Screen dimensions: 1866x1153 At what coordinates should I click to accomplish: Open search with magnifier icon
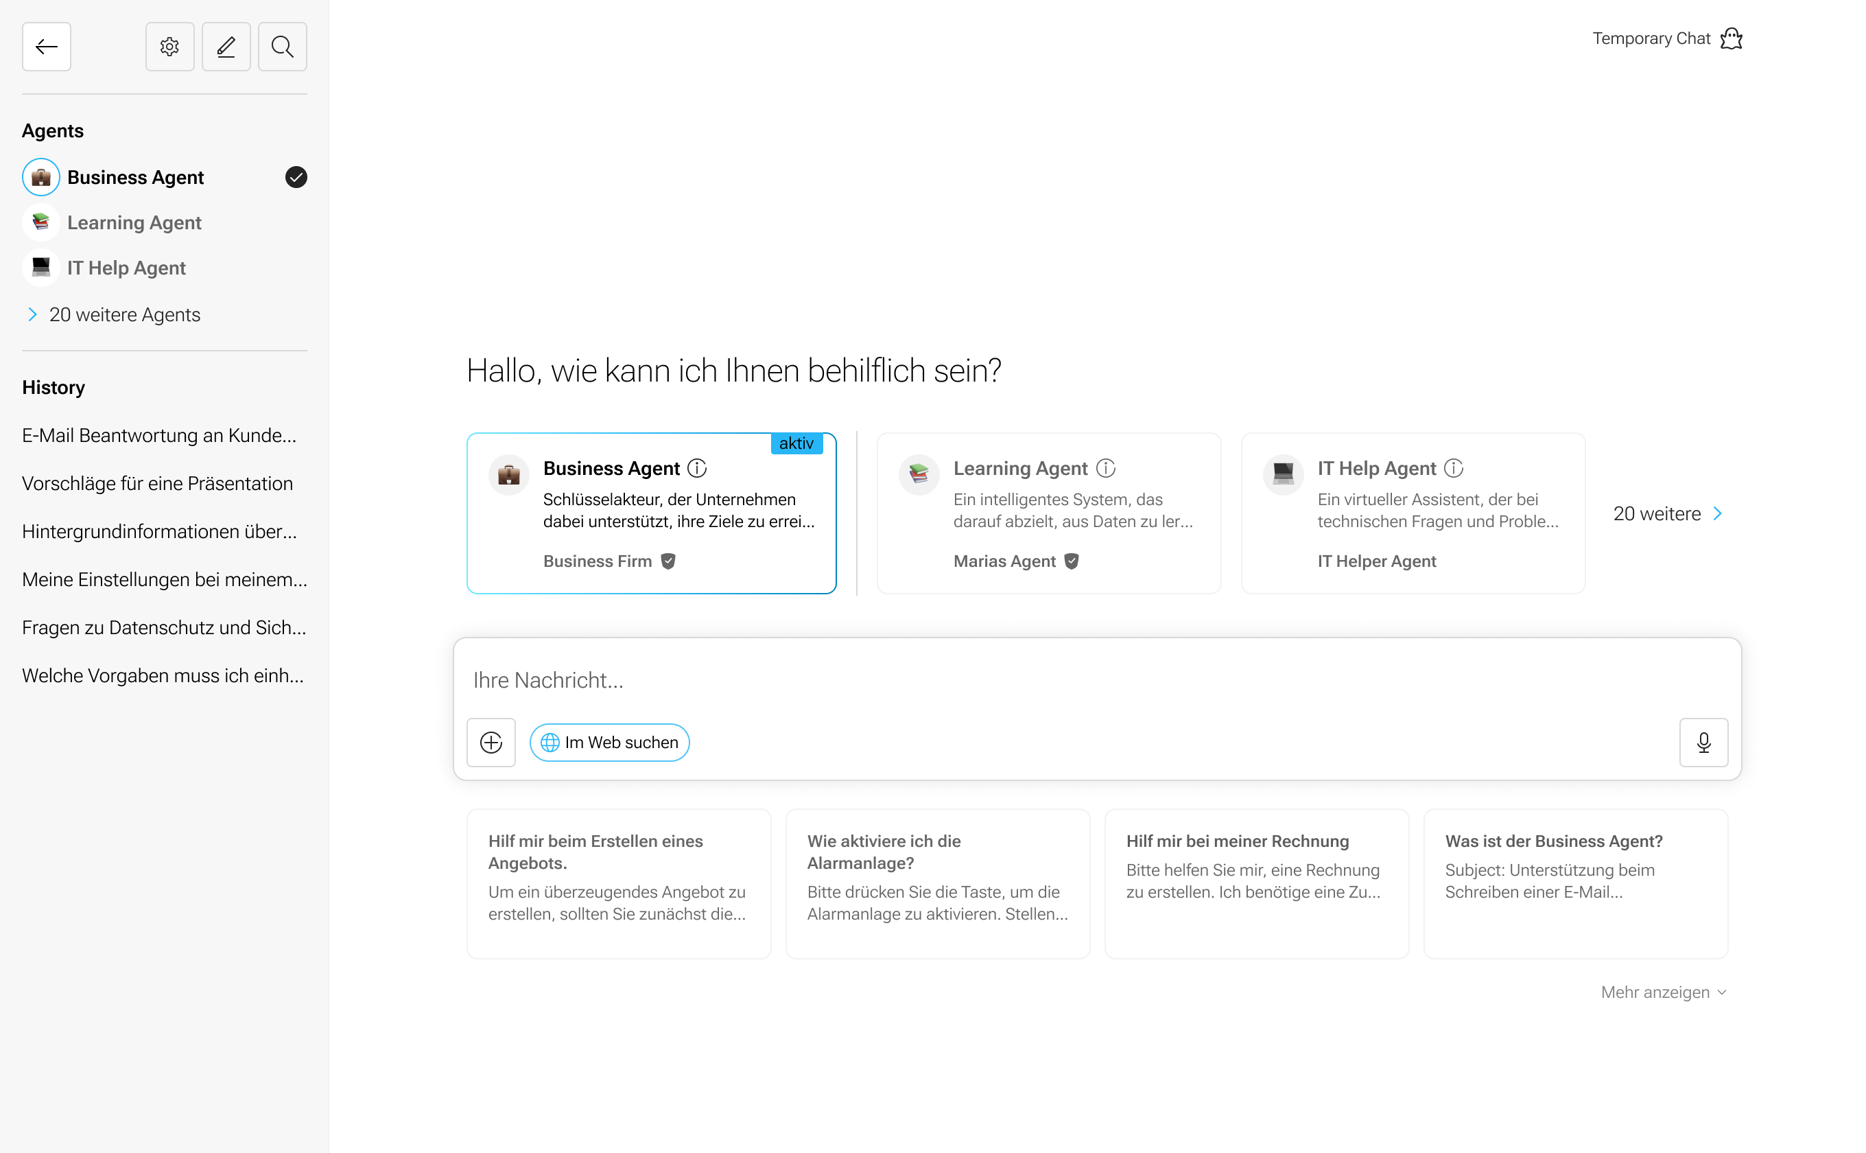[282, 47]
